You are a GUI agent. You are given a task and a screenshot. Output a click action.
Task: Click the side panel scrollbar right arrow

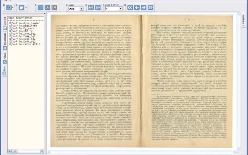click(42, 151)
